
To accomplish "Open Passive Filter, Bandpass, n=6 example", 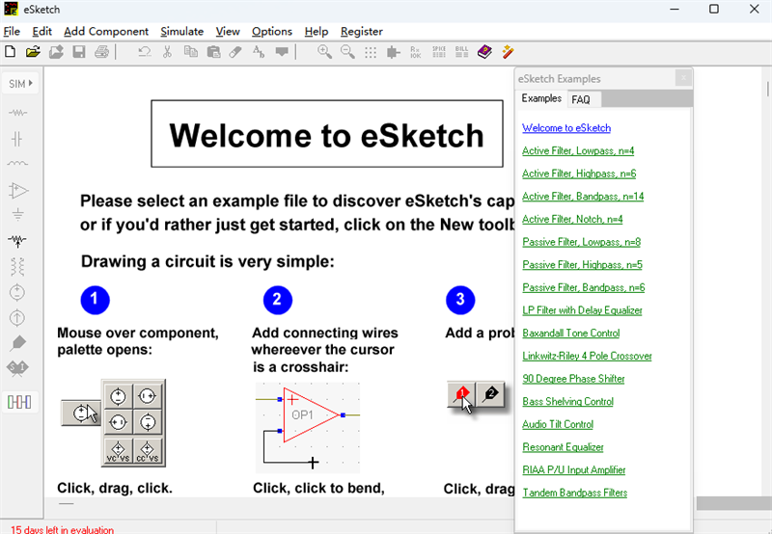I will click(584, 287).
